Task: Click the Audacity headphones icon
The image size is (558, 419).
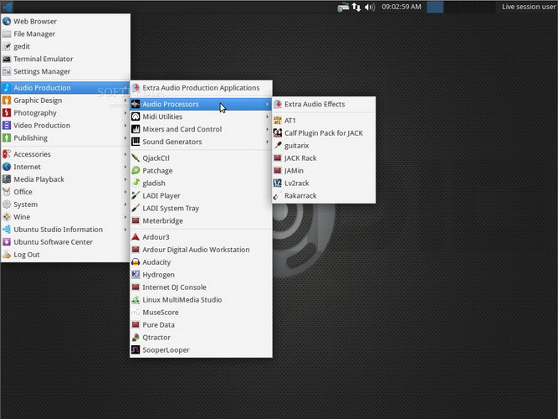Action: (x=136, y=262)
